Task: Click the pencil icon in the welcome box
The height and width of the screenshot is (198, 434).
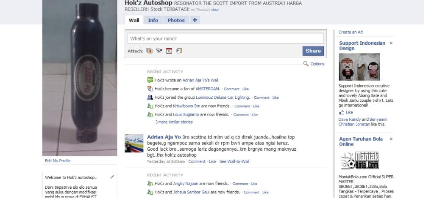Action: coord(112,177)
